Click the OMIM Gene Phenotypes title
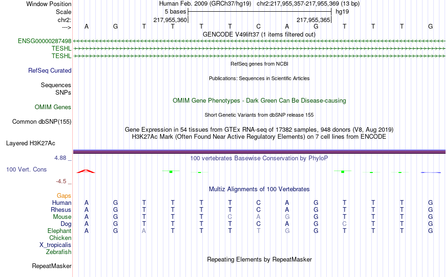 (260, 101)
